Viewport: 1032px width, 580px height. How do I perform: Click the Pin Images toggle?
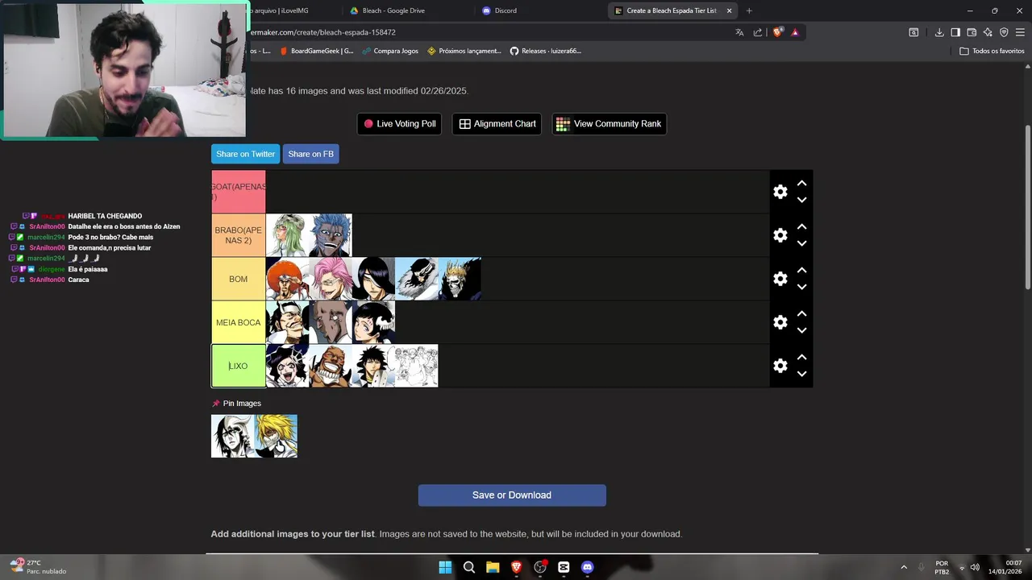coord(236,404)
